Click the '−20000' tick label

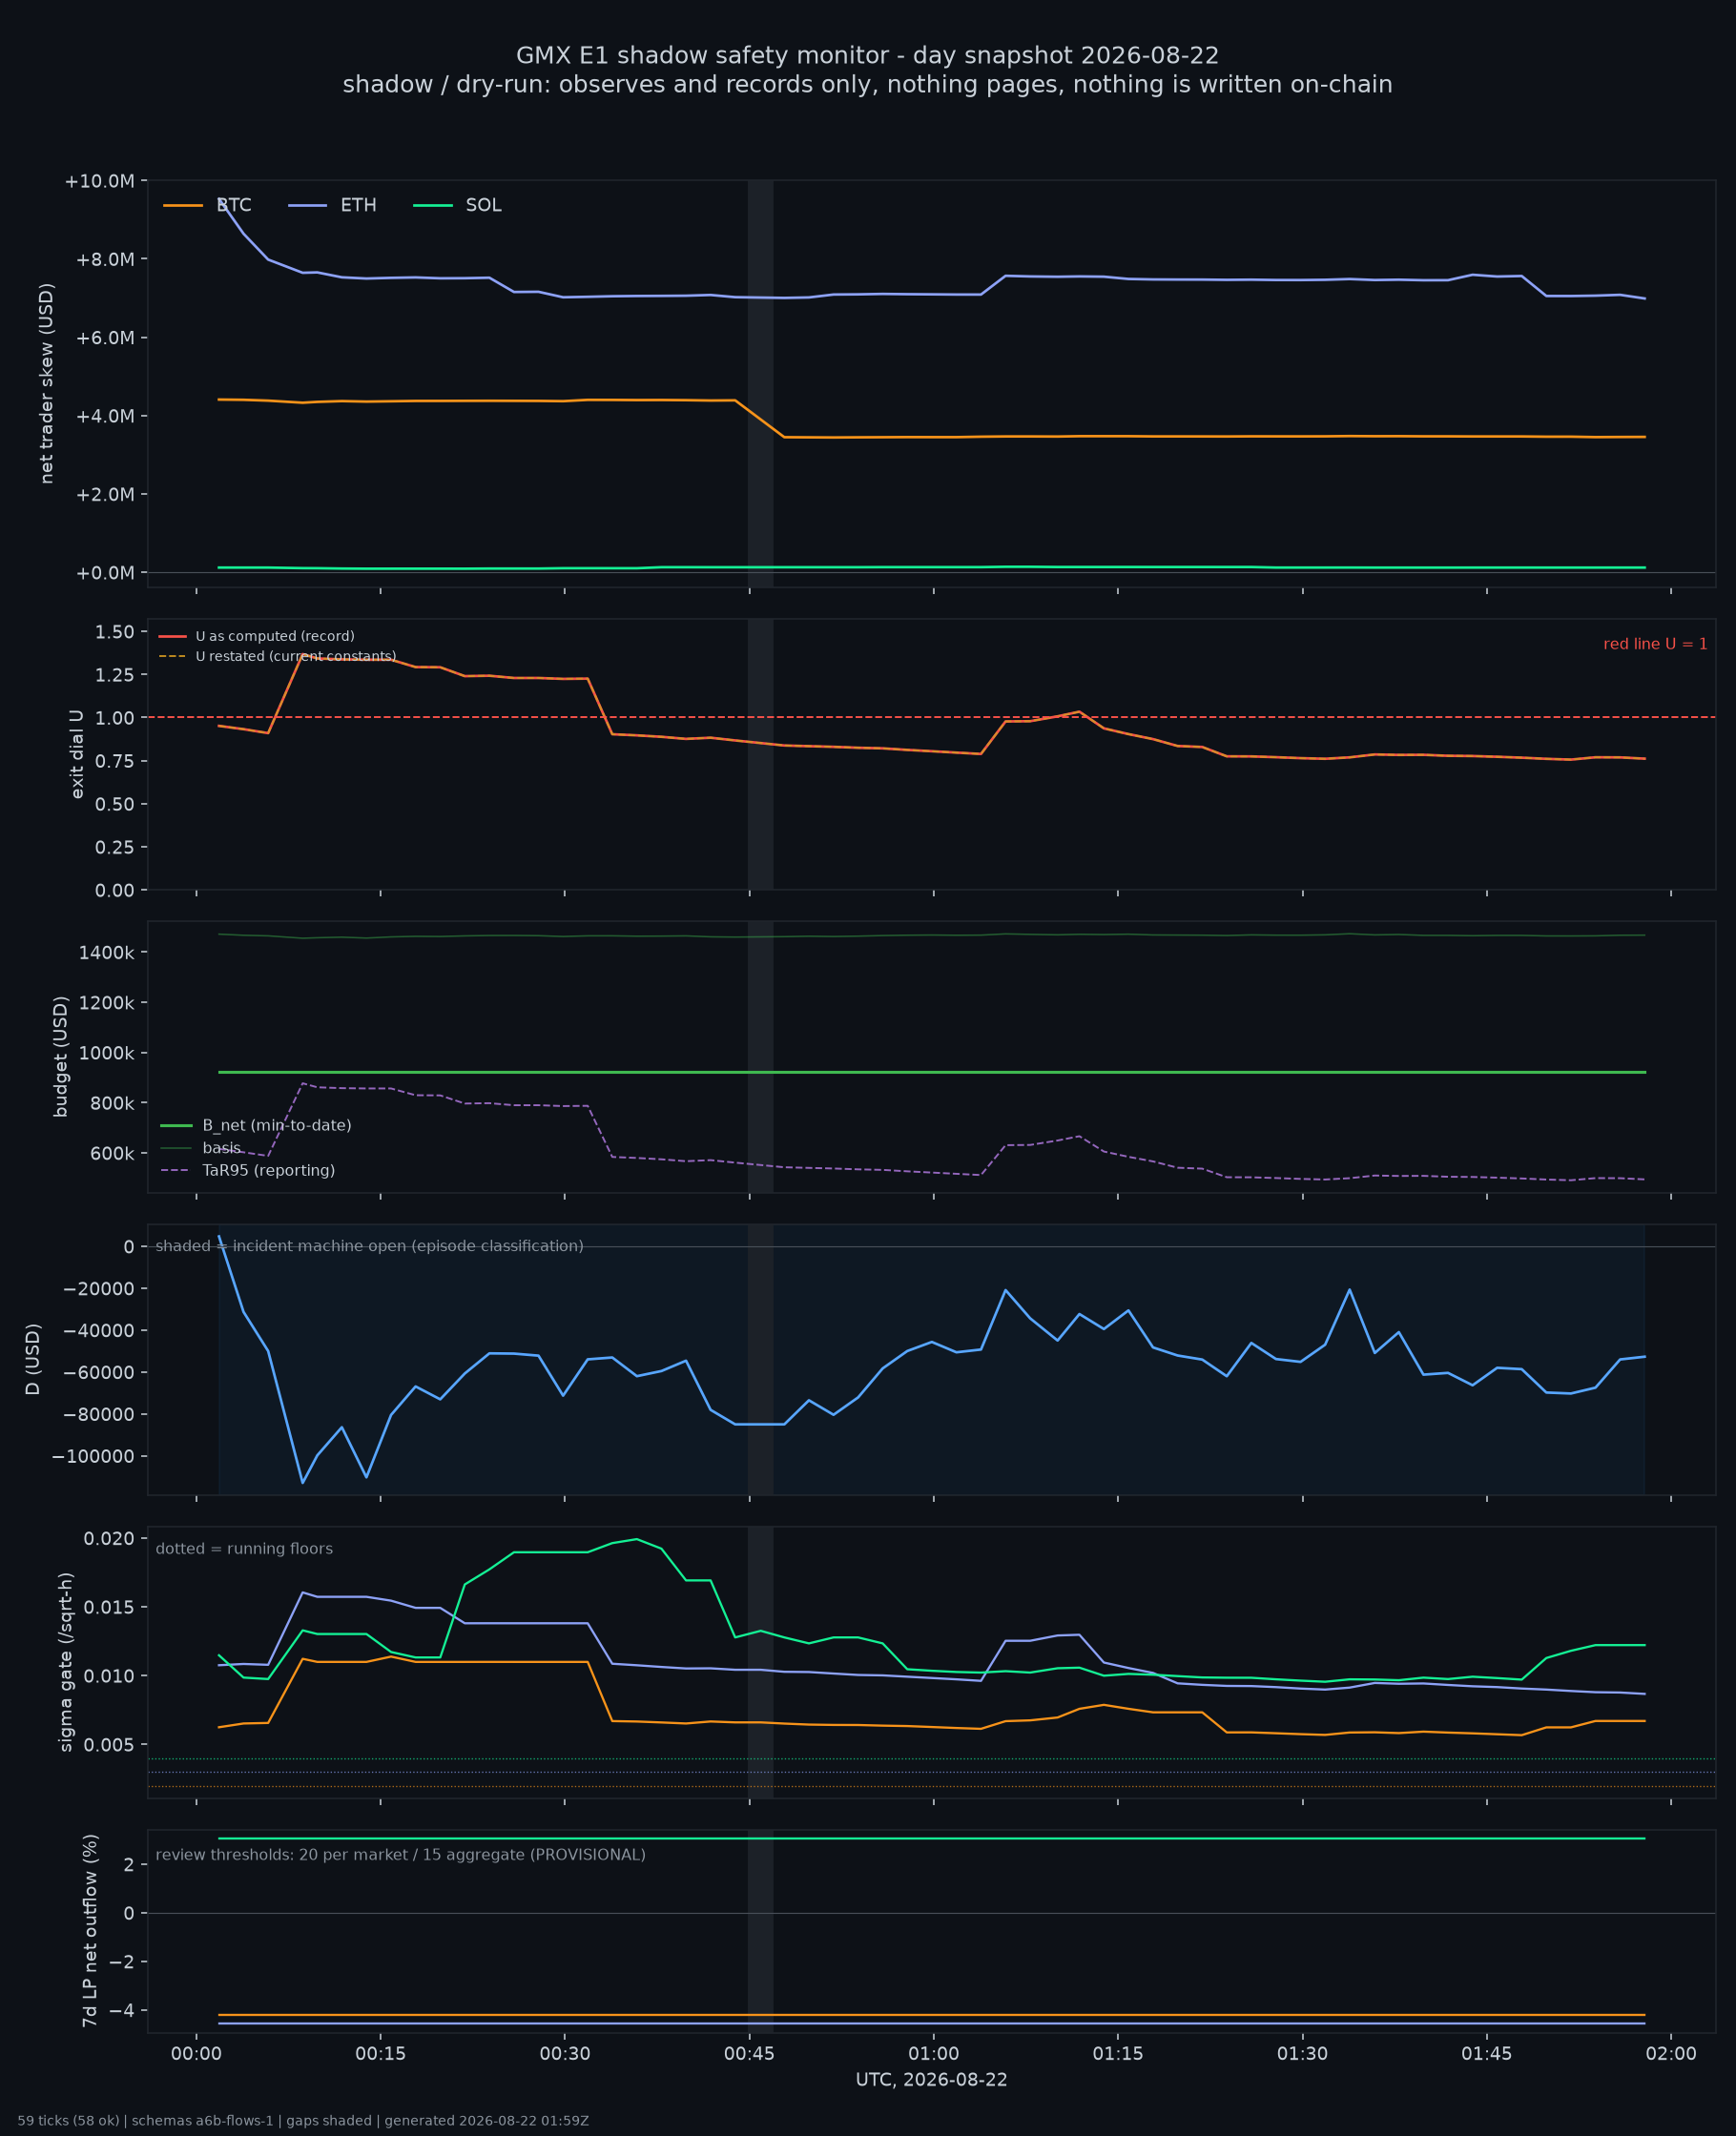click(98, 1289)
